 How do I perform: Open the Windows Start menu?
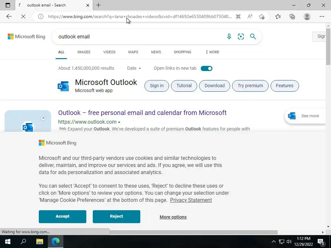coord(8,242)
